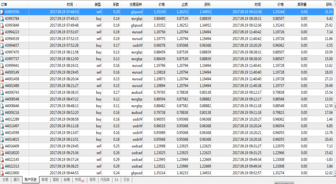Click the sell icon for order 44016409
This screenshot has height=184, width=336.
click(2, 146)
